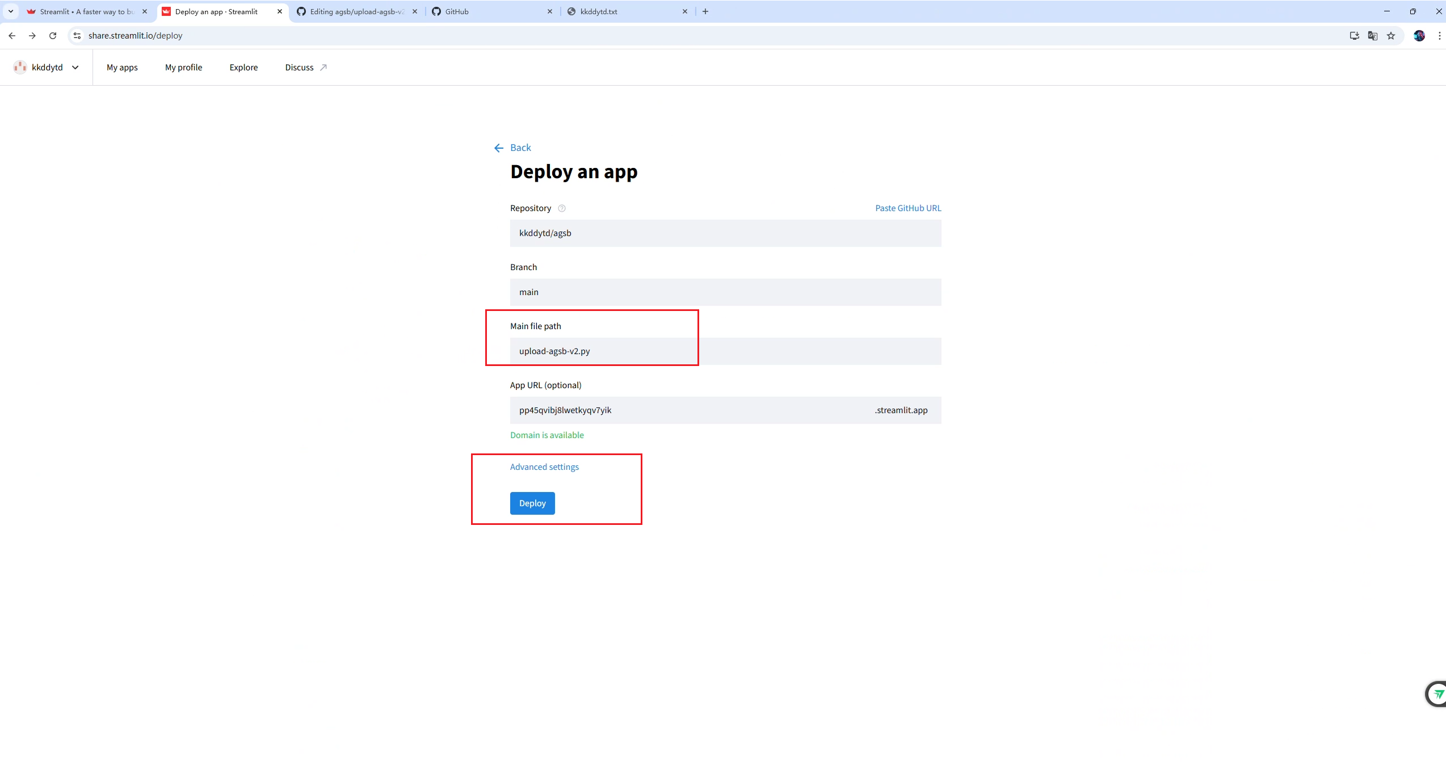Click '.streamlit.app' domain suffix text
This screenshot has width=1446, height=782.
pos(901,410)
